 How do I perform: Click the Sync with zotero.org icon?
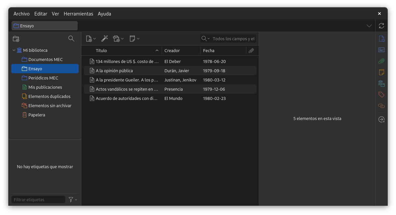[381, 26]
